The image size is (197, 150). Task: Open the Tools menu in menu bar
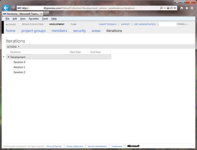click(x=45, y=19)
